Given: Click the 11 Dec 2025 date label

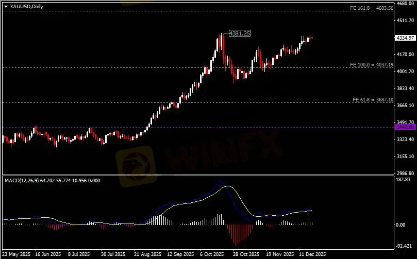Looking at the screenshot, I should 312,254.
